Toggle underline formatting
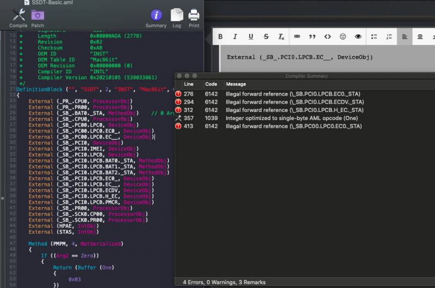Viewport: 435px width, 288px height. pyautogui.click(x=251, y=37)
